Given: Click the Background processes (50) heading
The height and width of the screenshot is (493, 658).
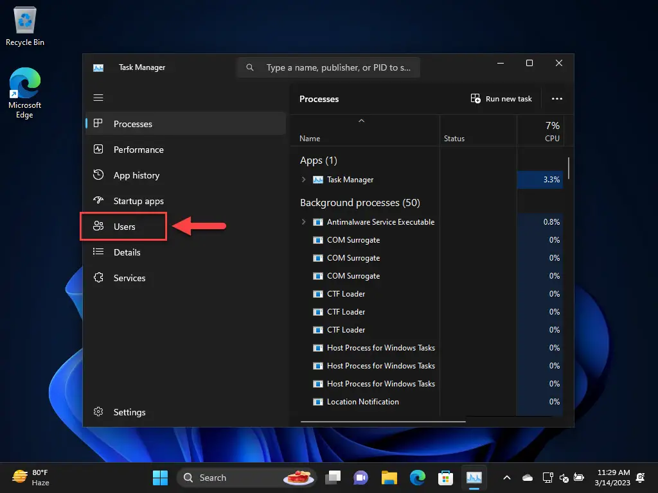Looking at the screenshot, I should [x=360, y=202].
